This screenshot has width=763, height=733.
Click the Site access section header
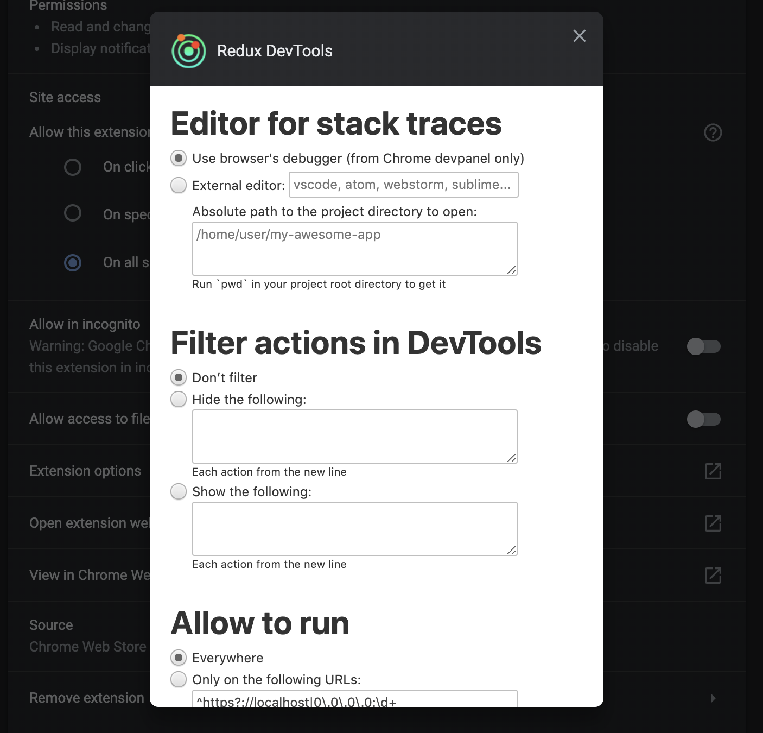[65, 97]
